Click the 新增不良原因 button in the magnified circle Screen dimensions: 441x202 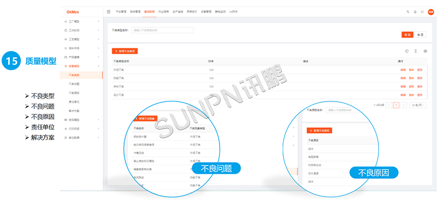pos(319,131)
